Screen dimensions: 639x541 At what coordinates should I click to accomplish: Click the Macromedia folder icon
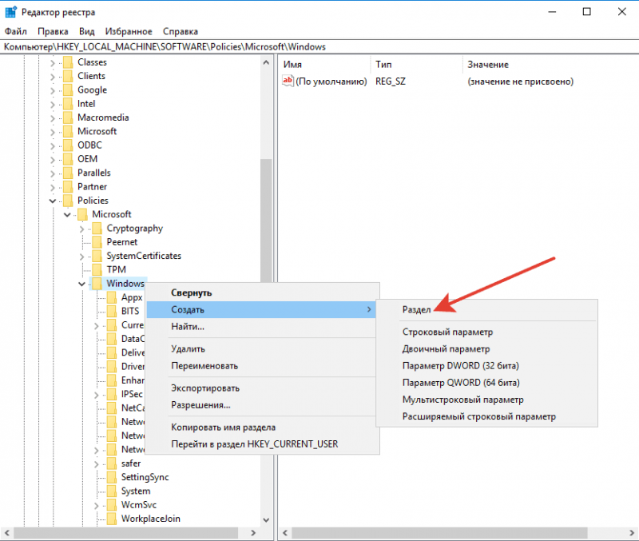(x=68, y=117)
